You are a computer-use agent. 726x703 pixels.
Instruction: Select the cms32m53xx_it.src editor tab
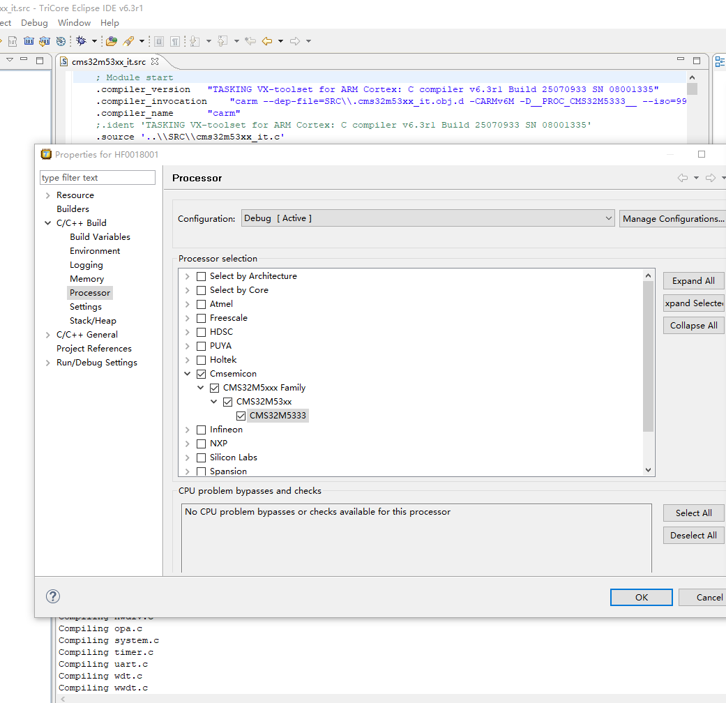(x=108, y=61)
